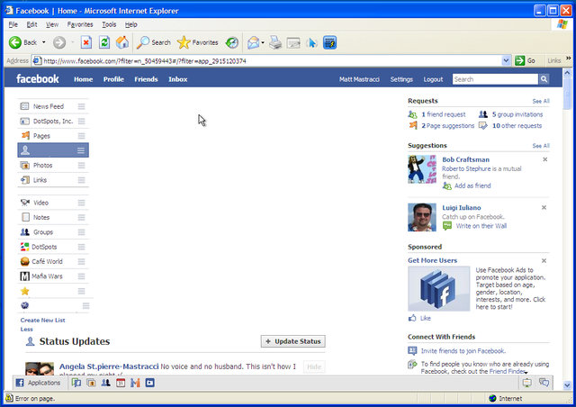Screen dimensions: 576x407
Task: Click the Forward arrow toolbar icon
Action: (x=59, y=42)
